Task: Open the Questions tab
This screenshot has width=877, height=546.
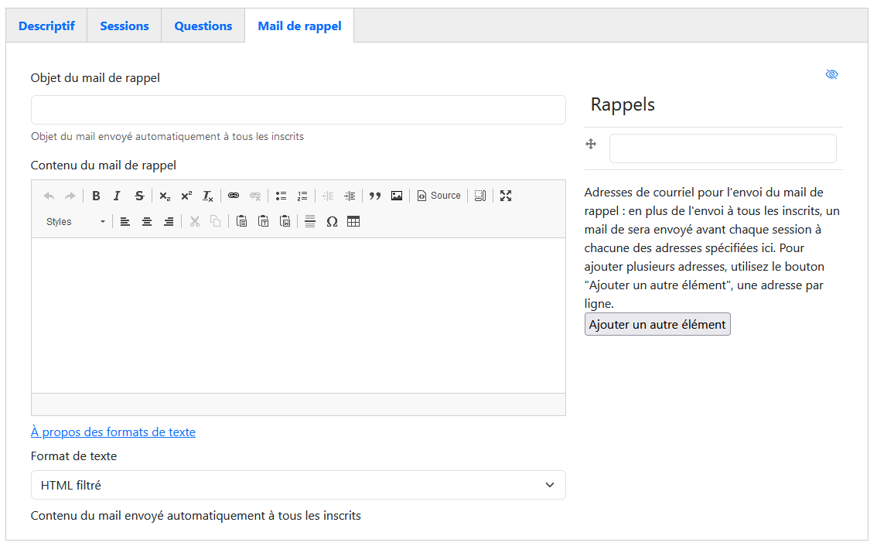Action: [x=203, y=26]
